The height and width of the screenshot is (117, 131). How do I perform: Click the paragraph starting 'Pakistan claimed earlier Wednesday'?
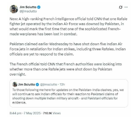(x=68, y=49)
